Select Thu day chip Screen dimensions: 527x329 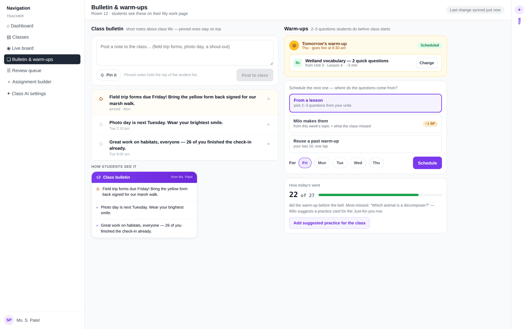(376, 163)
